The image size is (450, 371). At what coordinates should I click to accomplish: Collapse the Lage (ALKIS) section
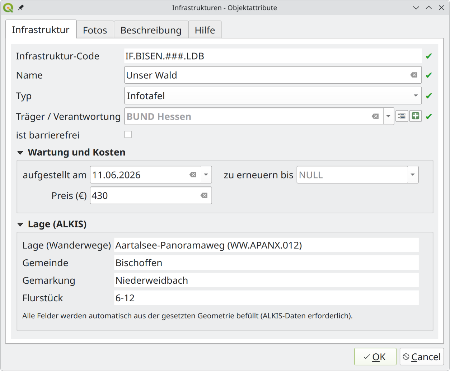click(20, 224)
